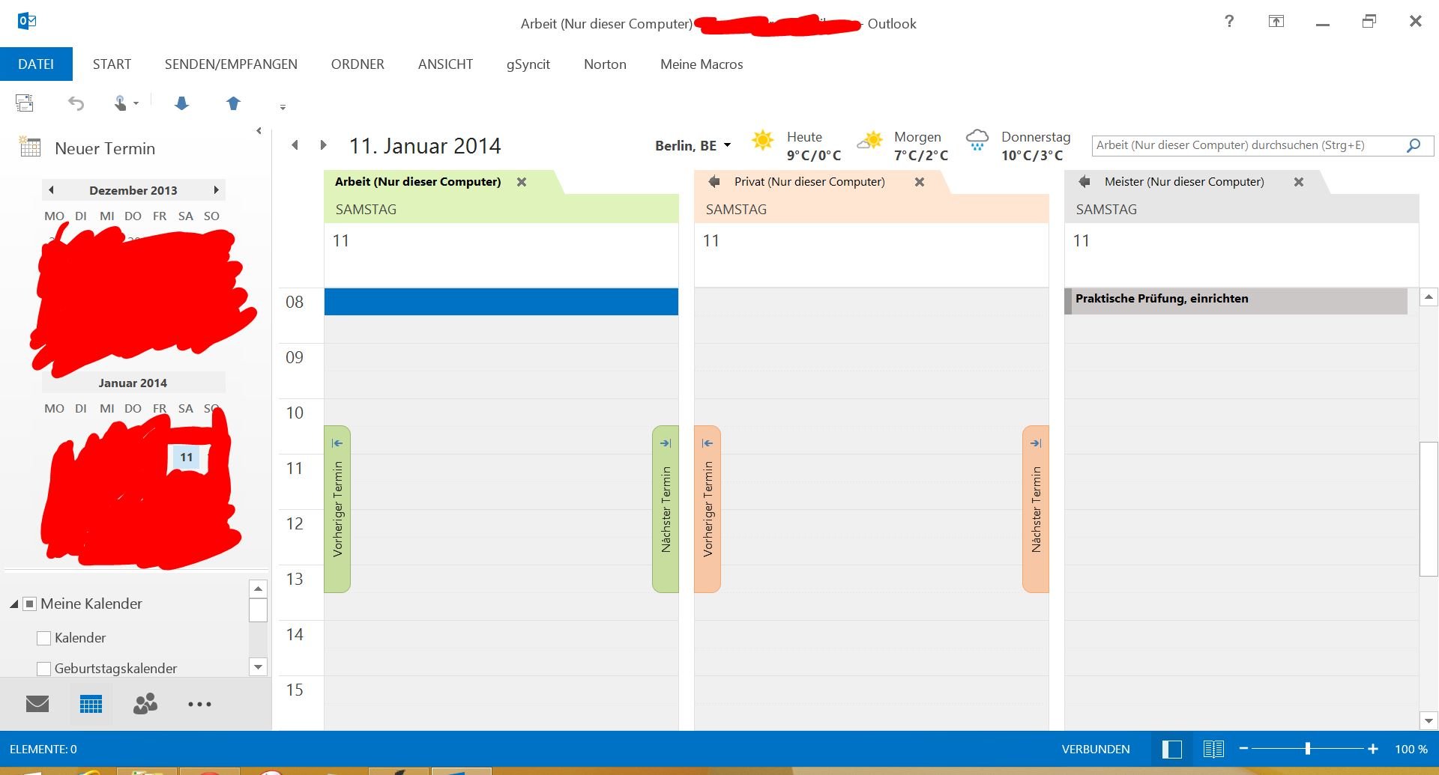Close the Privat calendar tab
The height and width of the screenshot is (775, 1439).
[920, 182]
